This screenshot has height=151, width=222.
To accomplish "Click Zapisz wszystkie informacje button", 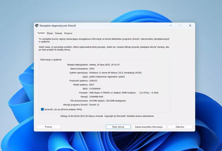I will (149, 127).
